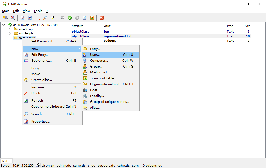Screen dimensions: 266x168
Task: Click the root domain house icon
Action: pos(10,25)
